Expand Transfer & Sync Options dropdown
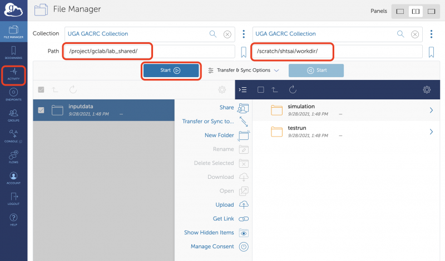The height and width of the screenshot is (261, 445). (x=243, y=71)
